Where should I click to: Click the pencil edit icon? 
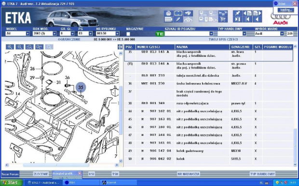point(178,19)
